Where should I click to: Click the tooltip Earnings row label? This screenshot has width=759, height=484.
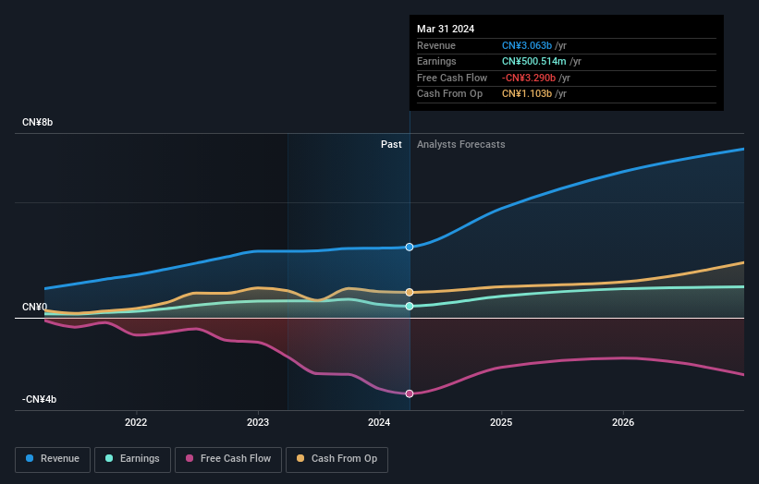[x=436, y=61]
